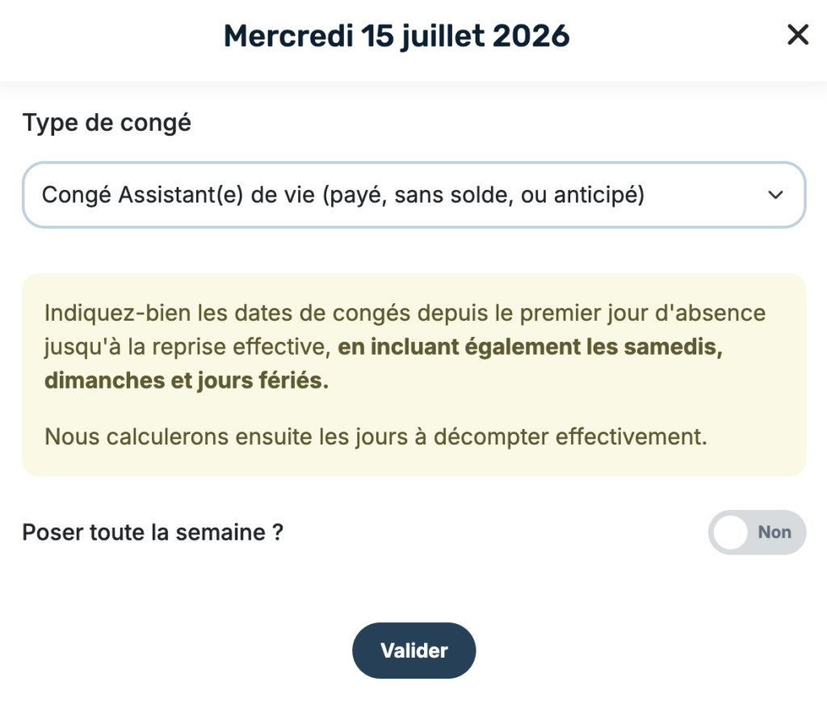Open the Type de congé dropdown
The width and height of the screenshot is (827, 716).
414,195
